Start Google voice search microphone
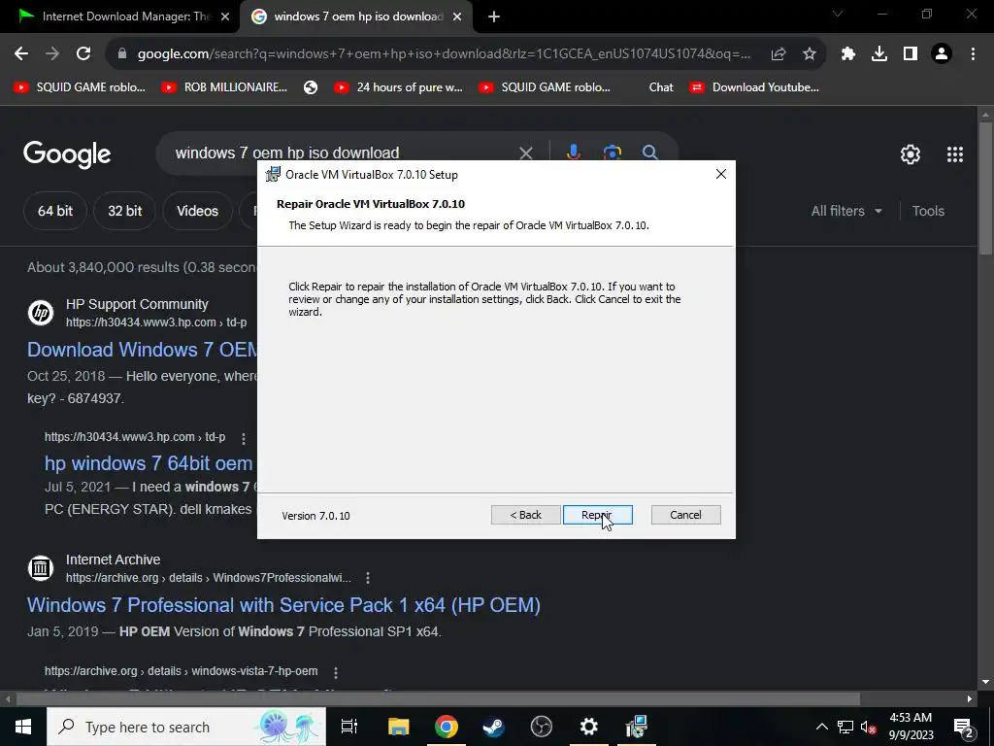The width and height of the screenshot is (994, 746). tap(573, 153)
